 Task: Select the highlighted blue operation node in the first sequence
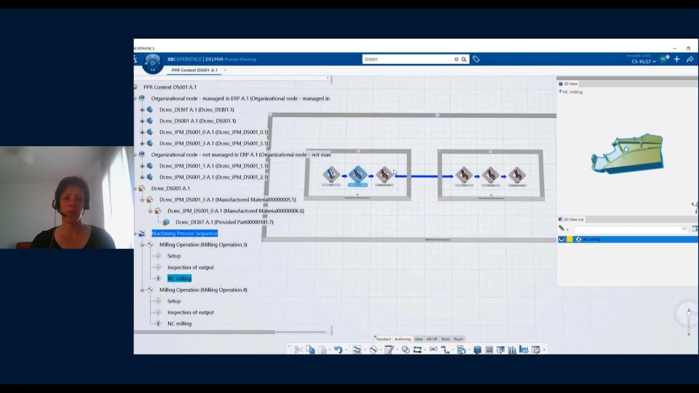(358, 175)
